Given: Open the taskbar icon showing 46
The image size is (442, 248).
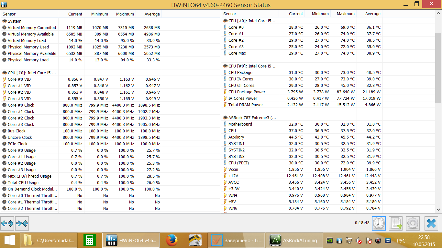Looking at the screenshot, I should click(195, 240).
